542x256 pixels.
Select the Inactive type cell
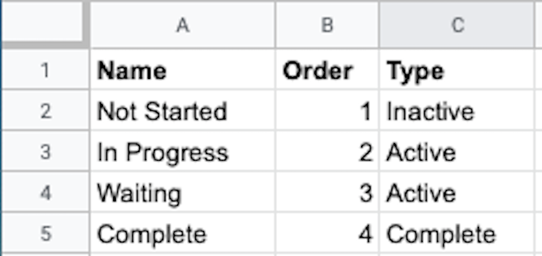(x=457, y=110)
